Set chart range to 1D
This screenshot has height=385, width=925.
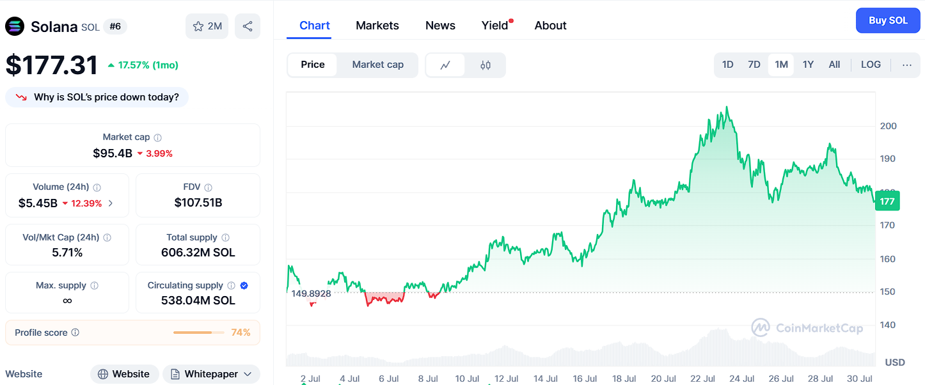(728, 65)
